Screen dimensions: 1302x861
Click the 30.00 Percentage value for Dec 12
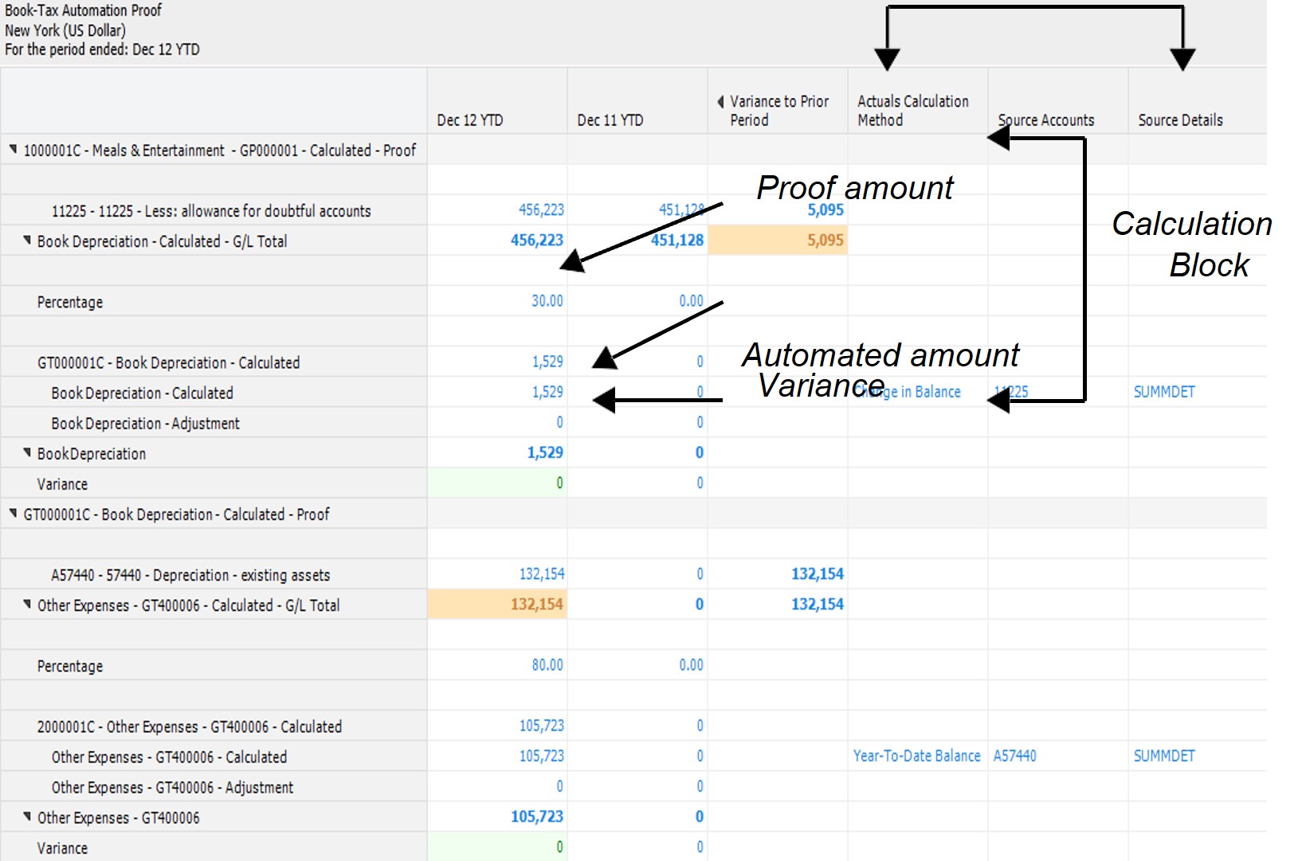(x=547, y=301)
